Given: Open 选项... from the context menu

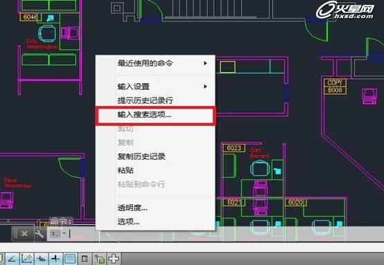Looking at the screenshot, I should [x=155, y=222].
